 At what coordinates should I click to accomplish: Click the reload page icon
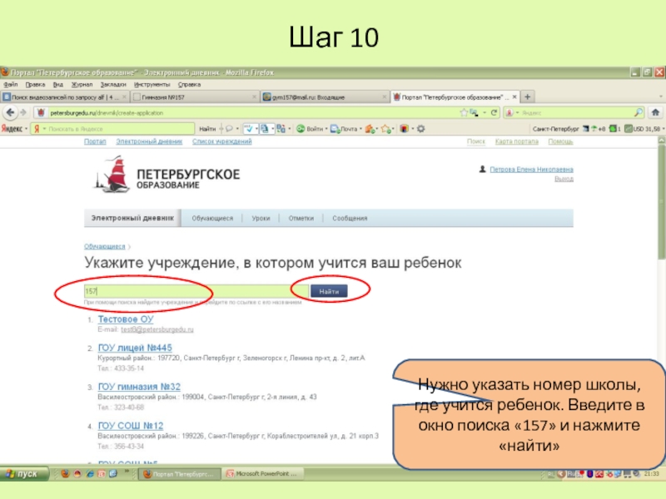coord(494,112)
